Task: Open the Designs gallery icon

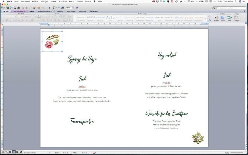Action: coord(237,18)
